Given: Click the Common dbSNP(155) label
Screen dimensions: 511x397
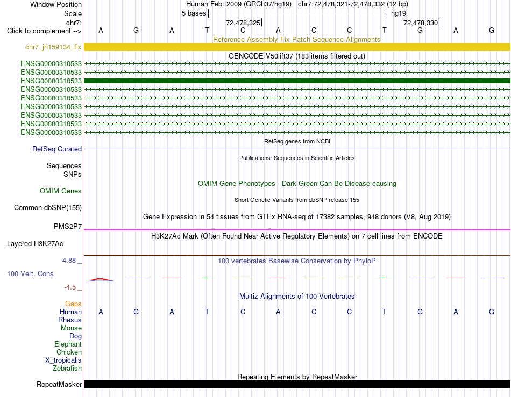Looking at the screenshot, I should [47, 207].
